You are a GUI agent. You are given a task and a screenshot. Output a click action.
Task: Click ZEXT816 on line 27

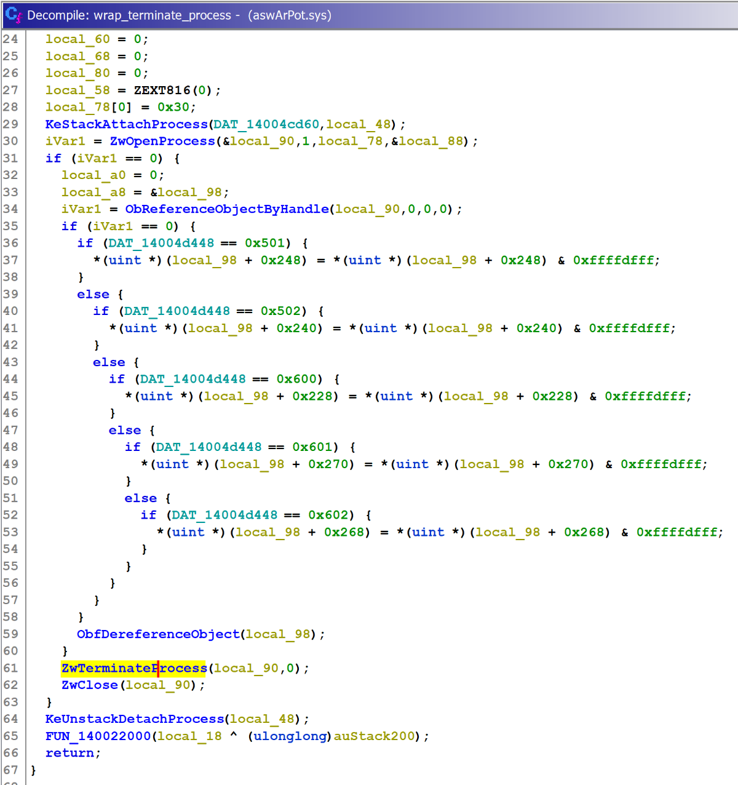(x=162, y=90)
